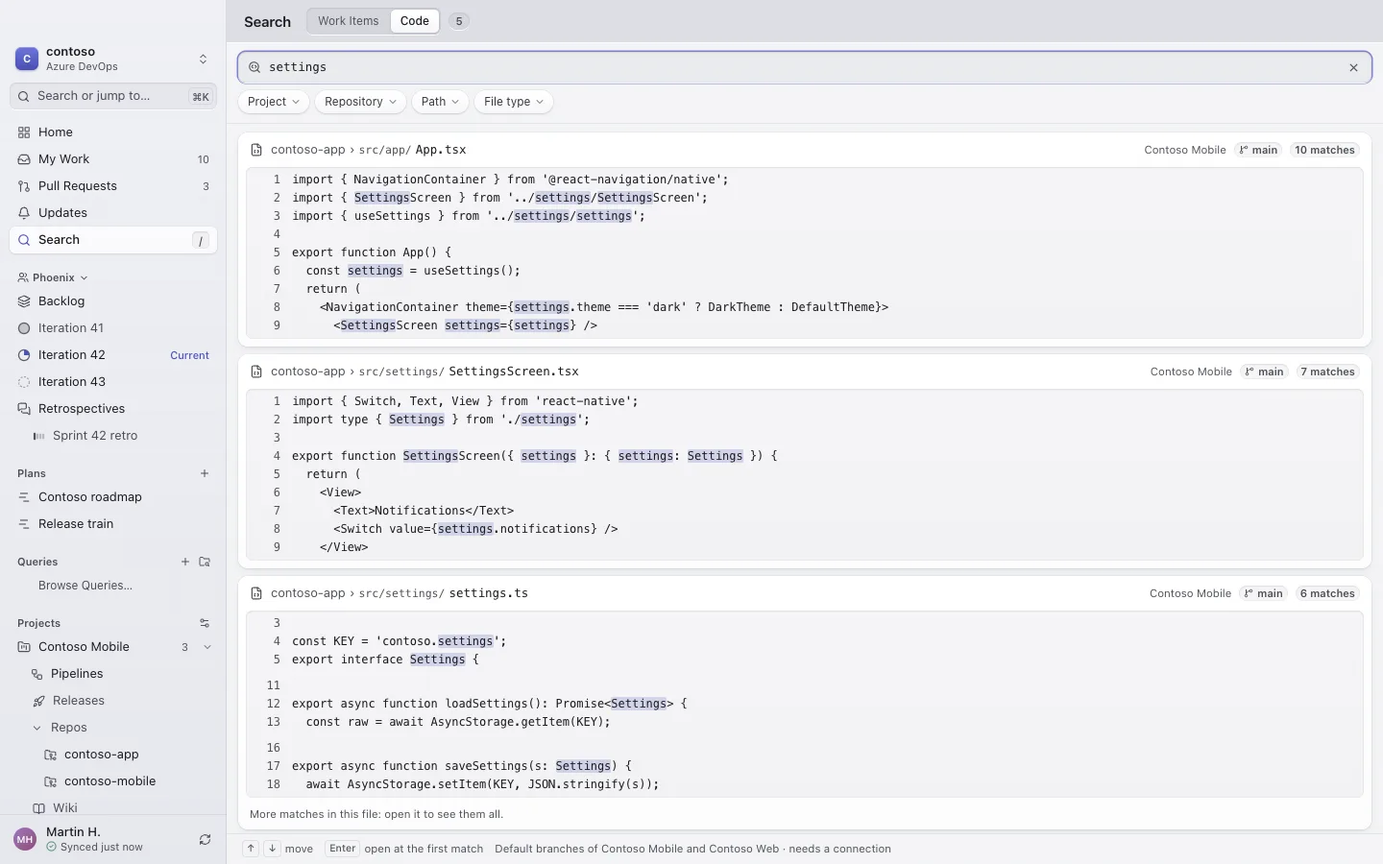Open My Work inbox icon
The image size is (1383, 864).
coord(24,159)
